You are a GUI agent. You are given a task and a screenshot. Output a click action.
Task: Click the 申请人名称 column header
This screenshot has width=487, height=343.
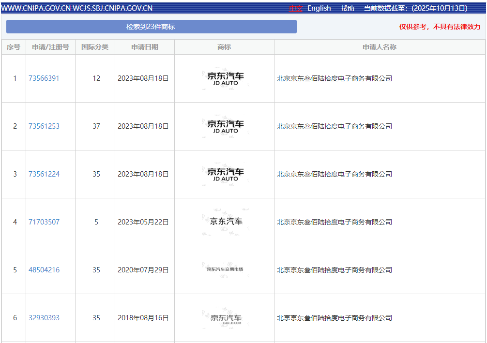tap(380, 47)
